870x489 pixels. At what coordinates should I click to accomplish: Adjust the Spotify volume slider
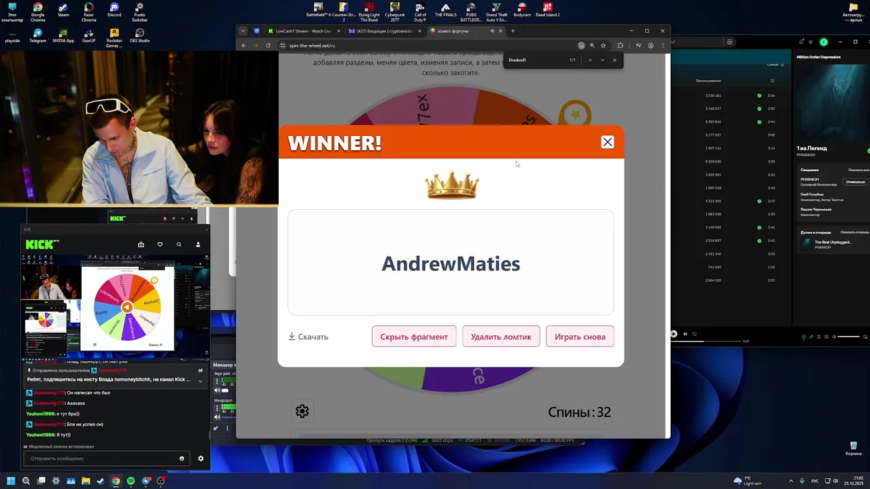click(848, 336)
